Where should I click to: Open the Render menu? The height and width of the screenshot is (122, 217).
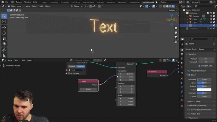click(x=19, y=2)
